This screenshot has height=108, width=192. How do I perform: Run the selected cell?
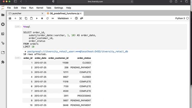[x=37, y=18]
